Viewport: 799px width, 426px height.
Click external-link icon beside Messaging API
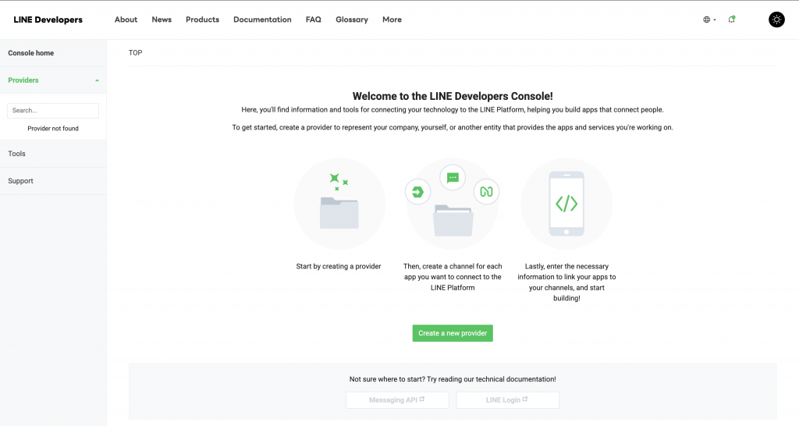[x=422, y=399]
